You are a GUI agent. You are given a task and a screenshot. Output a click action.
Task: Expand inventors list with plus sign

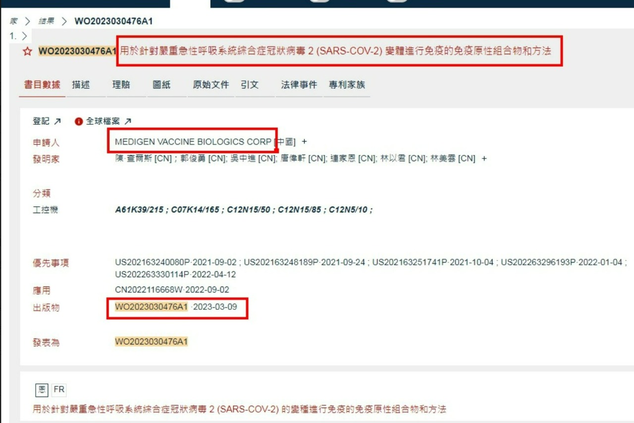coord(484,159)
